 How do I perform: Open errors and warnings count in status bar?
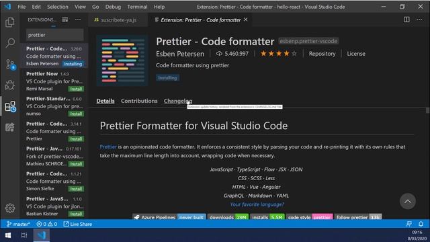pyautogui.click(x=47, y=224)
